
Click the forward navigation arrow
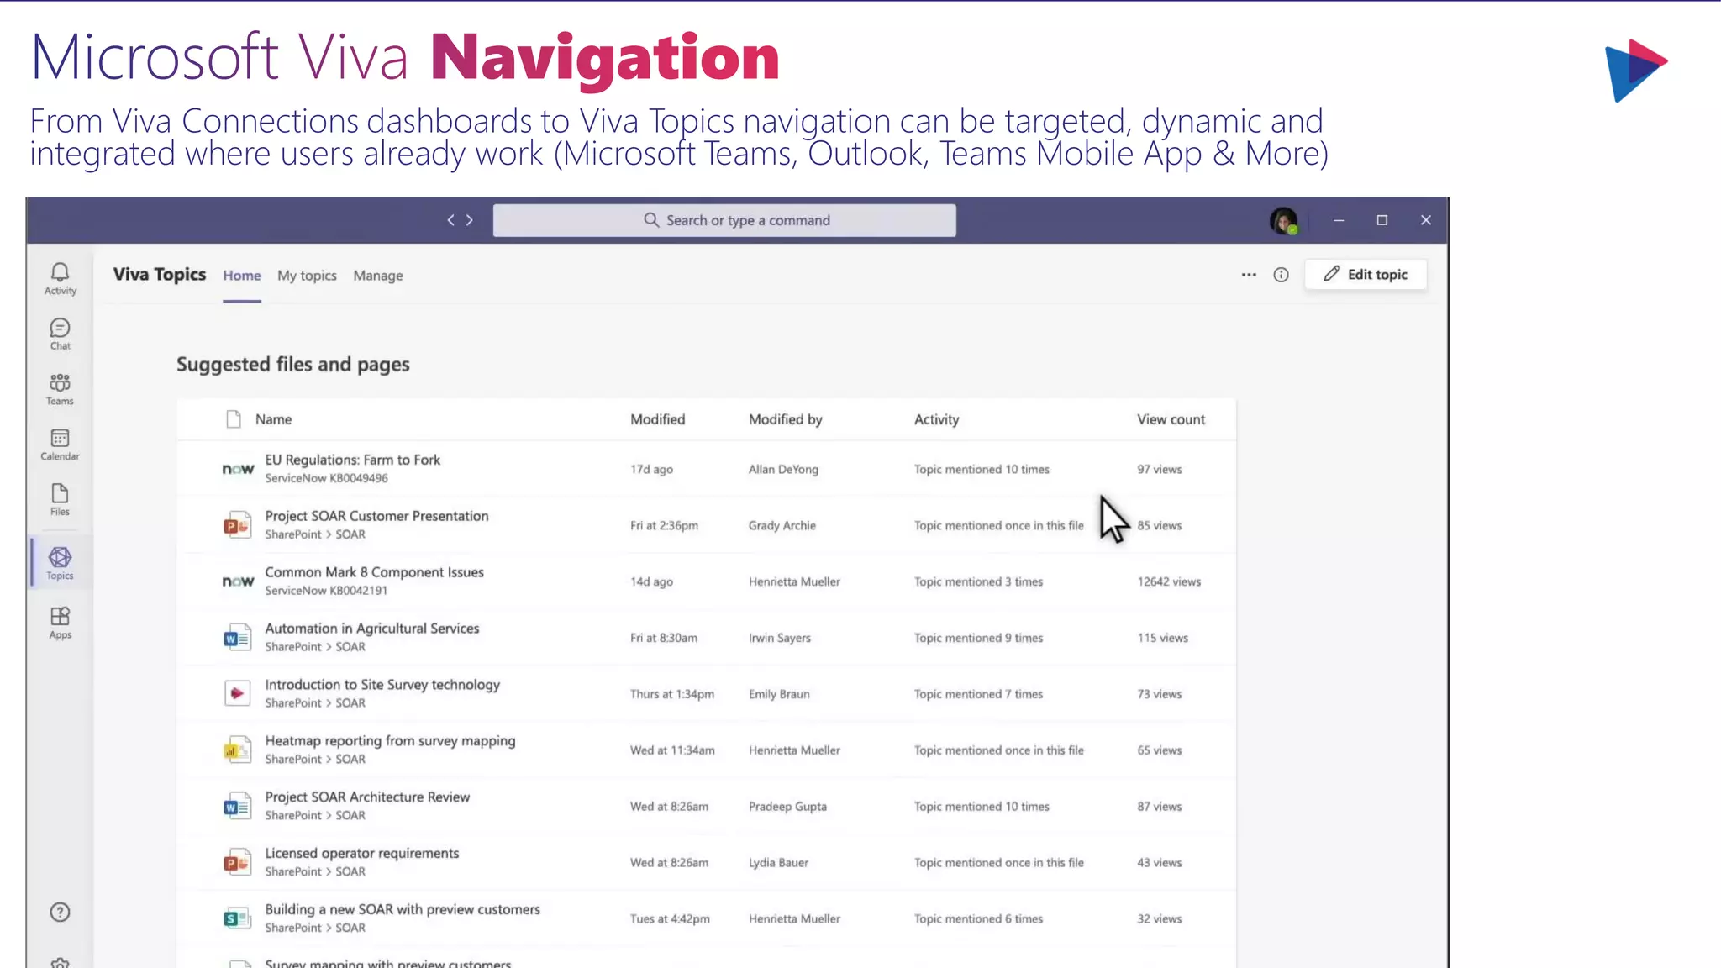coord(470,220)
